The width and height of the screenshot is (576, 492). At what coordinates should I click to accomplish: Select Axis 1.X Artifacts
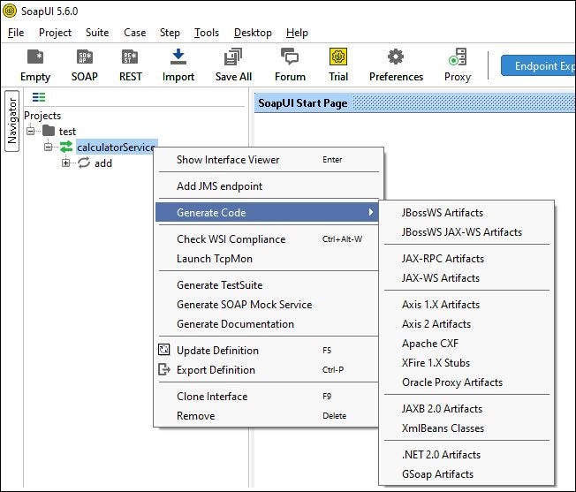click(466, 305)
